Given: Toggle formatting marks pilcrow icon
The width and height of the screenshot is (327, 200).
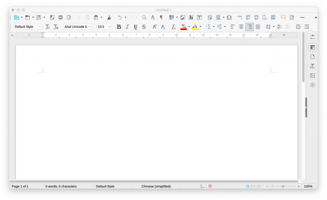Looking at the screenshot, I should 161,18.
